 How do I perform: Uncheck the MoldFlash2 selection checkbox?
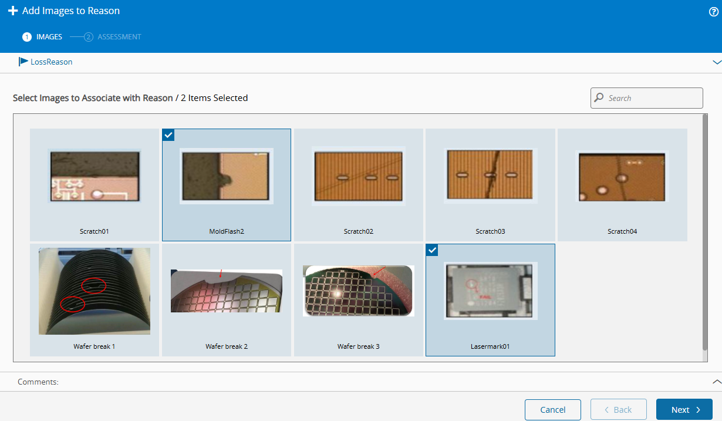(x=168, y=135)
